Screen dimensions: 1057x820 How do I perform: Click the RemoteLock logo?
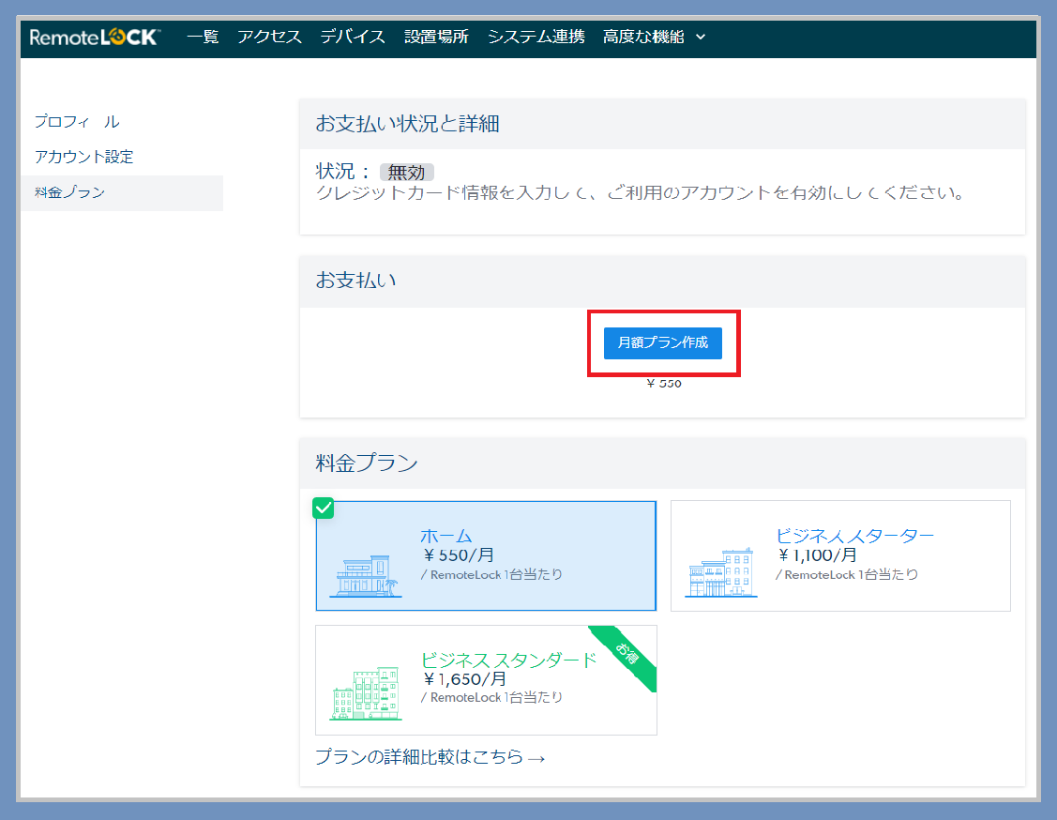(x=95, y=38)
